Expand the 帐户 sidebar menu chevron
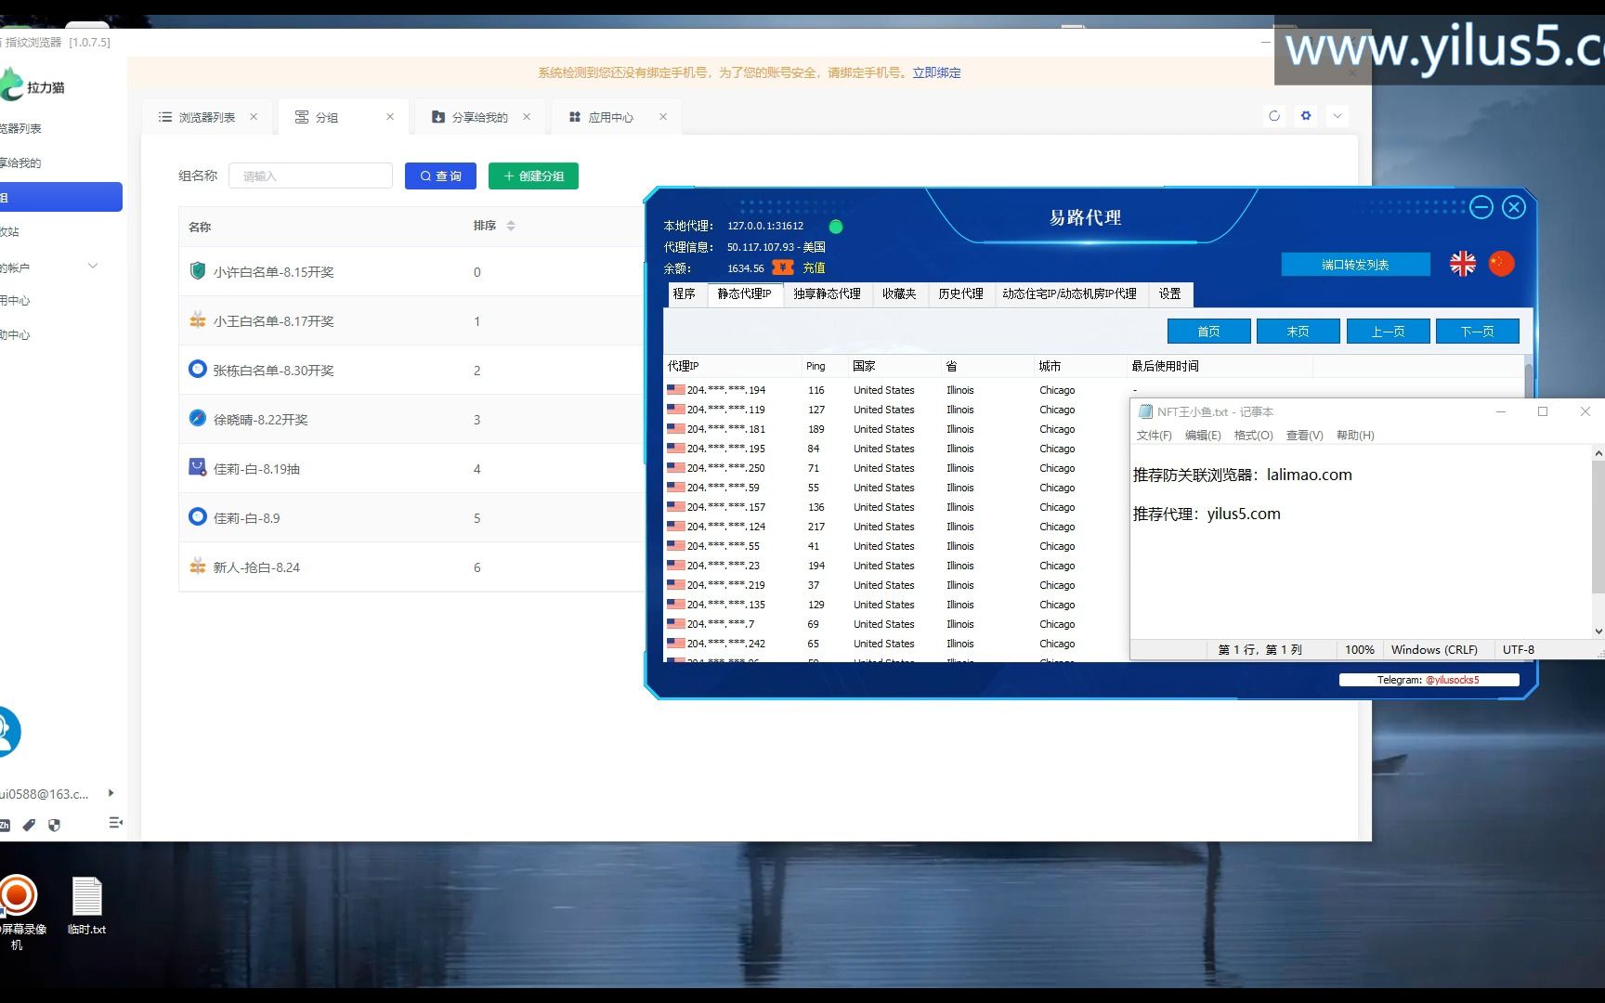The image size is (1605, 1003). (93, 267)
